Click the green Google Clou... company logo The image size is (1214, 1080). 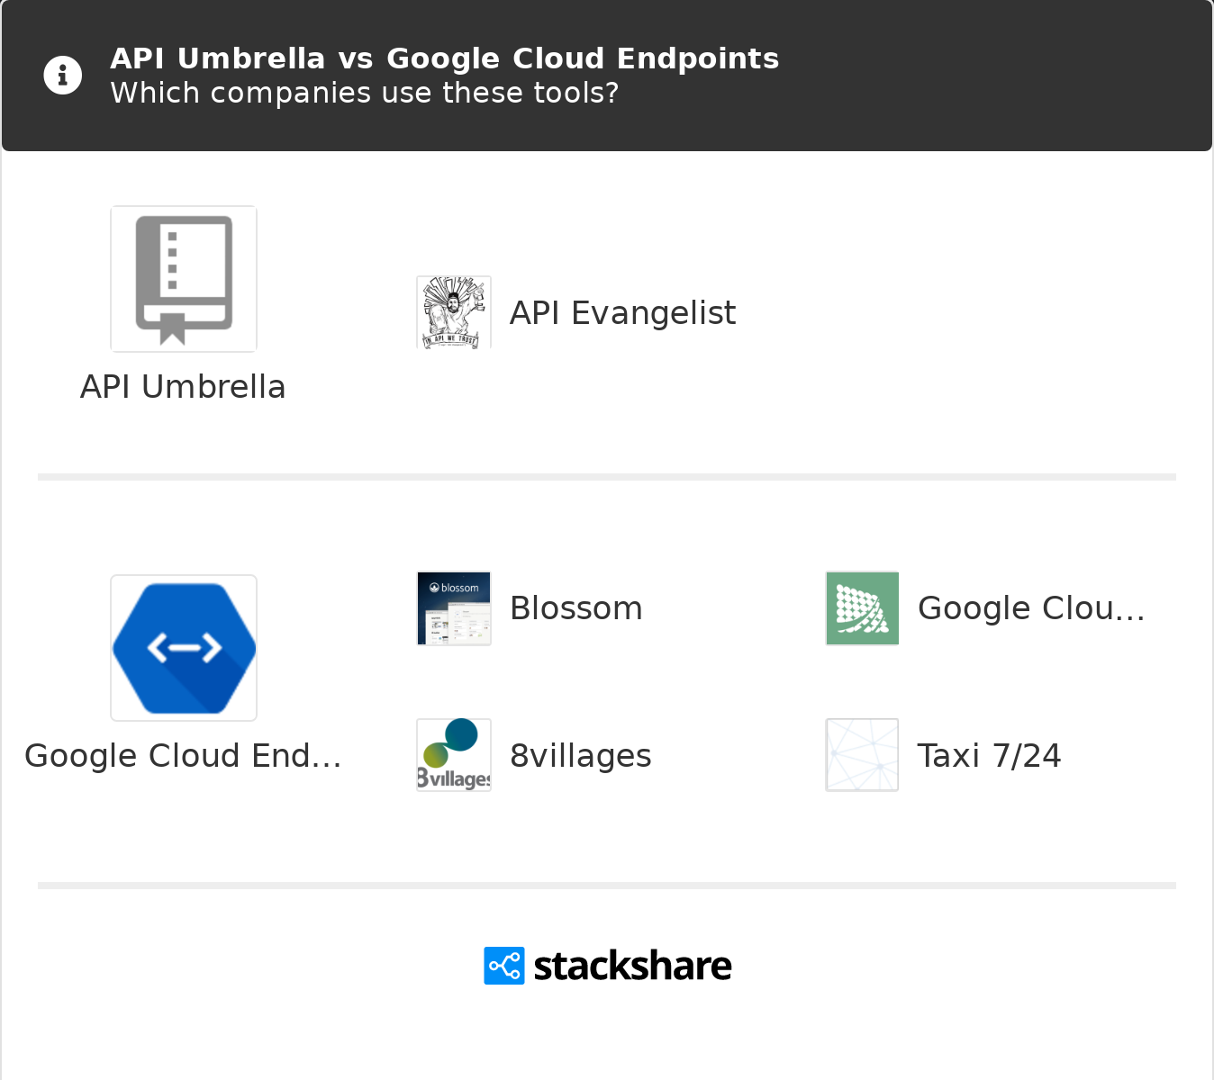pos(862,608)
